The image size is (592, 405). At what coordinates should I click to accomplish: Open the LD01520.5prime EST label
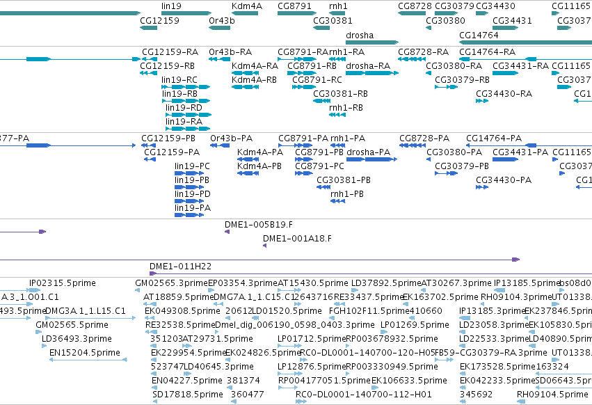click(x=287, y=310)
